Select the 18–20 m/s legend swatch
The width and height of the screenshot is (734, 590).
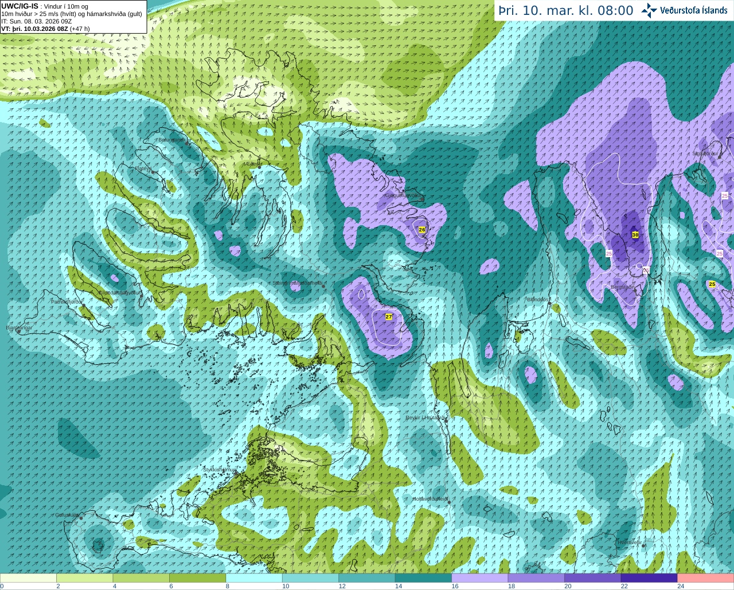pos(536,578)
